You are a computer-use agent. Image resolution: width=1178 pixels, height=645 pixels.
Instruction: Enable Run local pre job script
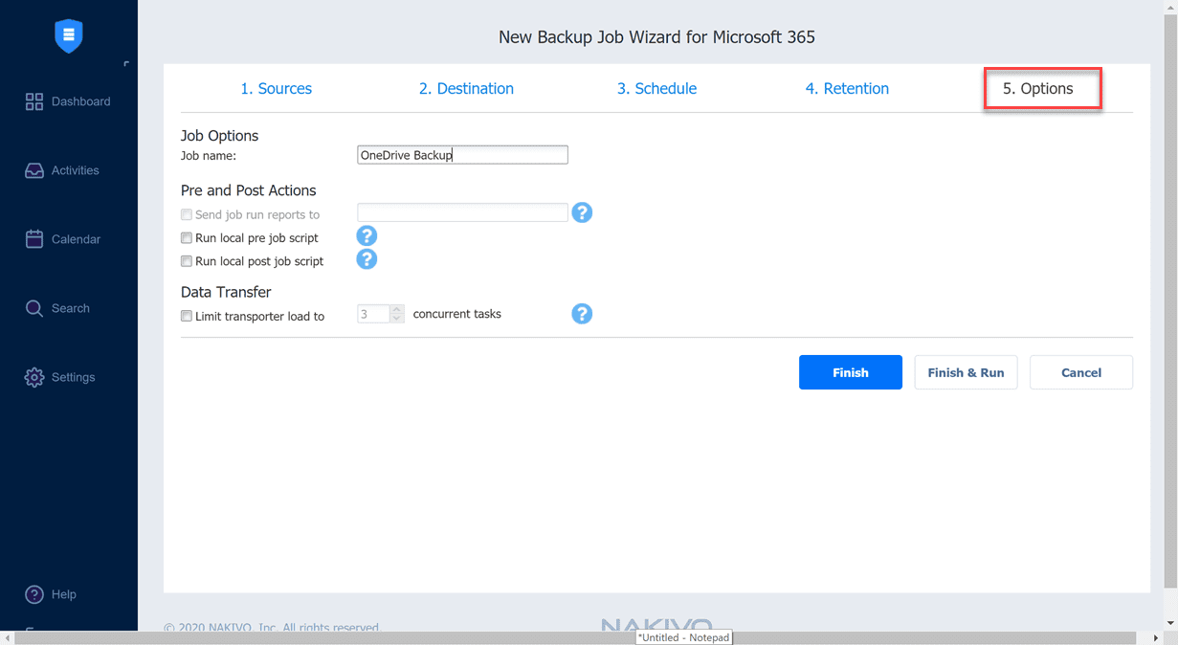pyautogui.click(x=187, y=238)
